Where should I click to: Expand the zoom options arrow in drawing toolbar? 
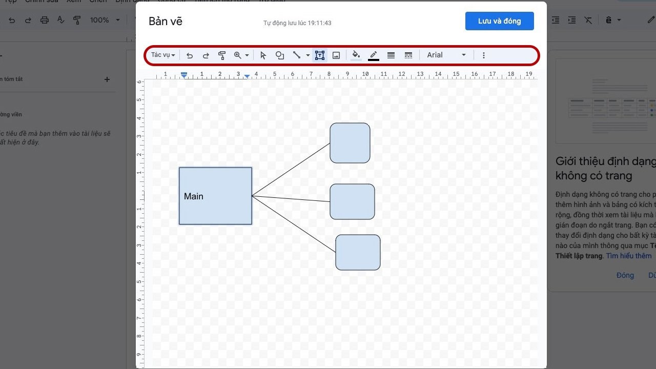[247, 55]
